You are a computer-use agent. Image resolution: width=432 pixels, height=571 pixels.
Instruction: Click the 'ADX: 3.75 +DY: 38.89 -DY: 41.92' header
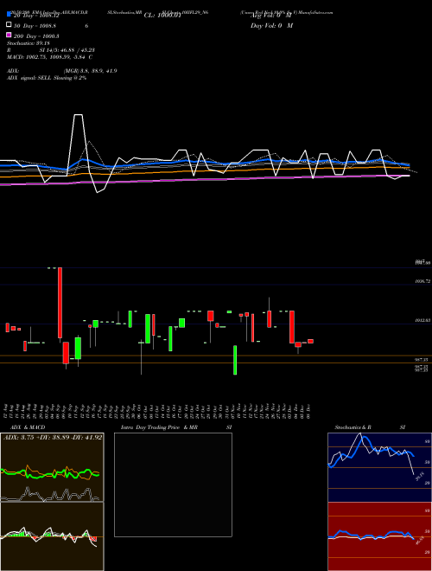pyautogui.click(x=53, y=438)
